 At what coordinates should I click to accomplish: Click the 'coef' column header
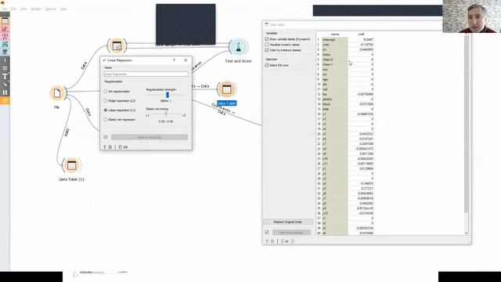(x=361, y=34)
